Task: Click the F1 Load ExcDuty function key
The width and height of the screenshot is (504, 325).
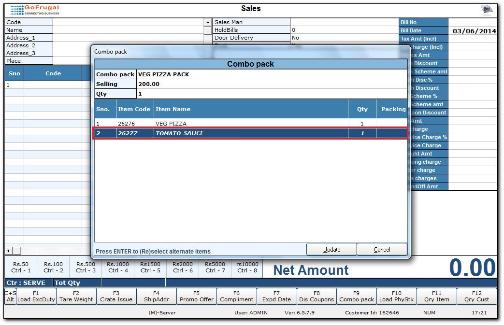Action: pos(36,296)
